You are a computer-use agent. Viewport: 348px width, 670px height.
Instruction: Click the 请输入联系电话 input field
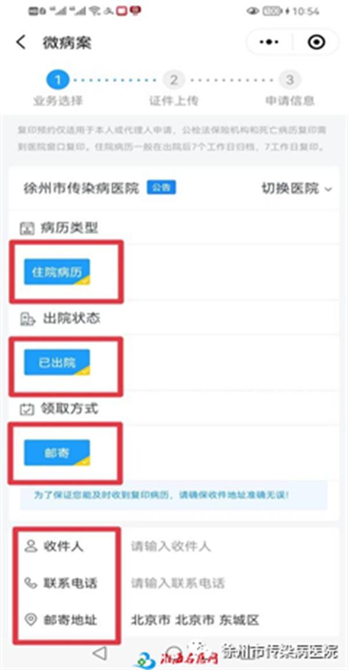(x=231, y=583)
